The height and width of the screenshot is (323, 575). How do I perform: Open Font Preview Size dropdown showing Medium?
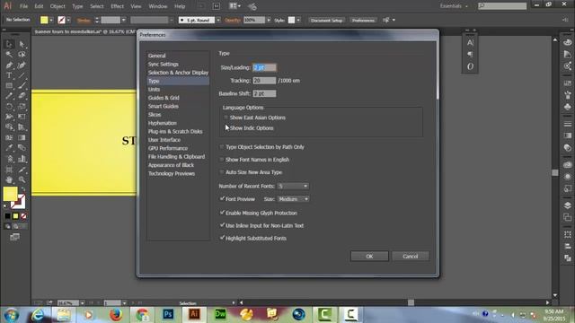(x=294, y=199)
